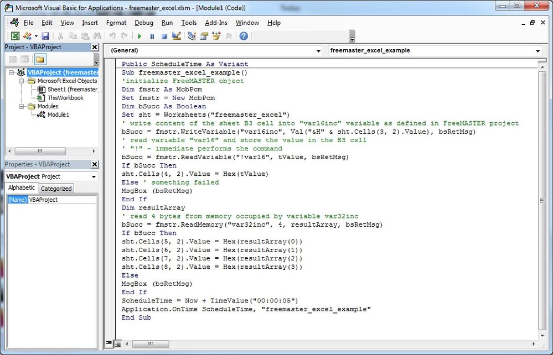Click the Redo arrow icon
The width and height of the screenshot is (553, 355).
[x=125, y=36]
